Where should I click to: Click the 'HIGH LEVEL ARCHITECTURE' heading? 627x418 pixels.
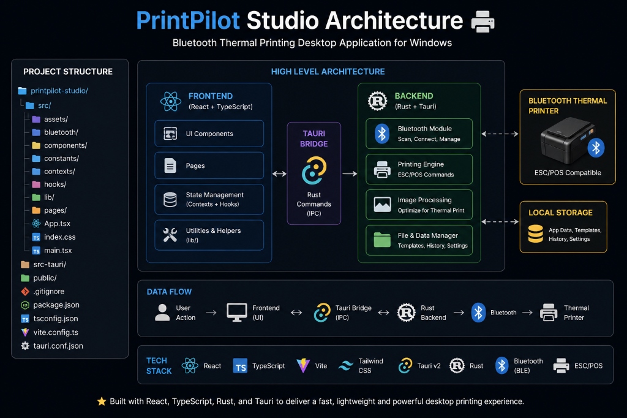328,72
